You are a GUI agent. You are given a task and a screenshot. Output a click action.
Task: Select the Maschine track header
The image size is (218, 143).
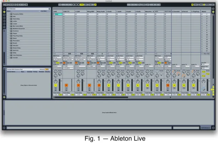[x=150, y=11]
